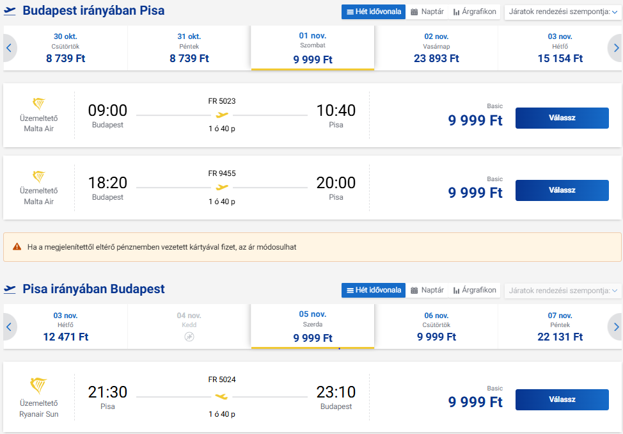Screen dimensions: 623x434
Task: Click the warning triangle icon in the currency notice
Action: pyautogui.click(x=17, y=246)
